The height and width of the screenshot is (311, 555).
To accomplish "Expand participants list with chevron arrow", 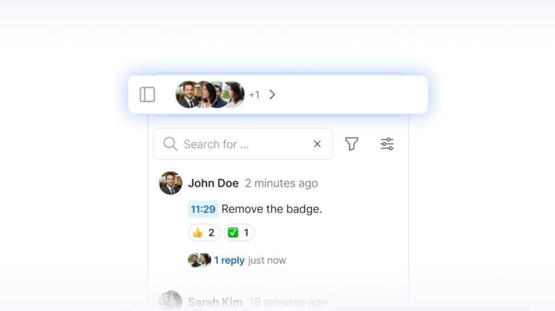I will click(x=272, y=95).
